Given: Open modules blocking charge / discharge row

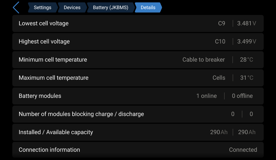Looking at the screenshot, I should [138, 114].
